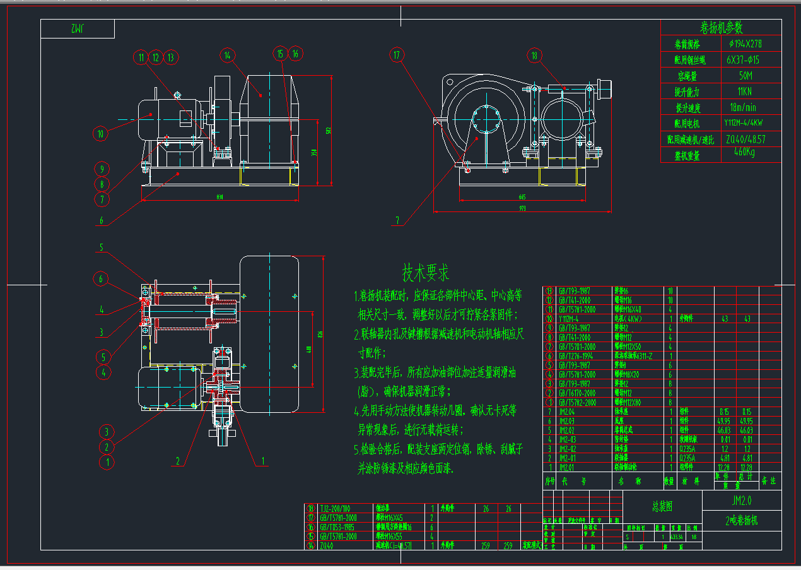Select balloon 11 above the front view
This screenshot has width=801, height=570.
[141, 57]
